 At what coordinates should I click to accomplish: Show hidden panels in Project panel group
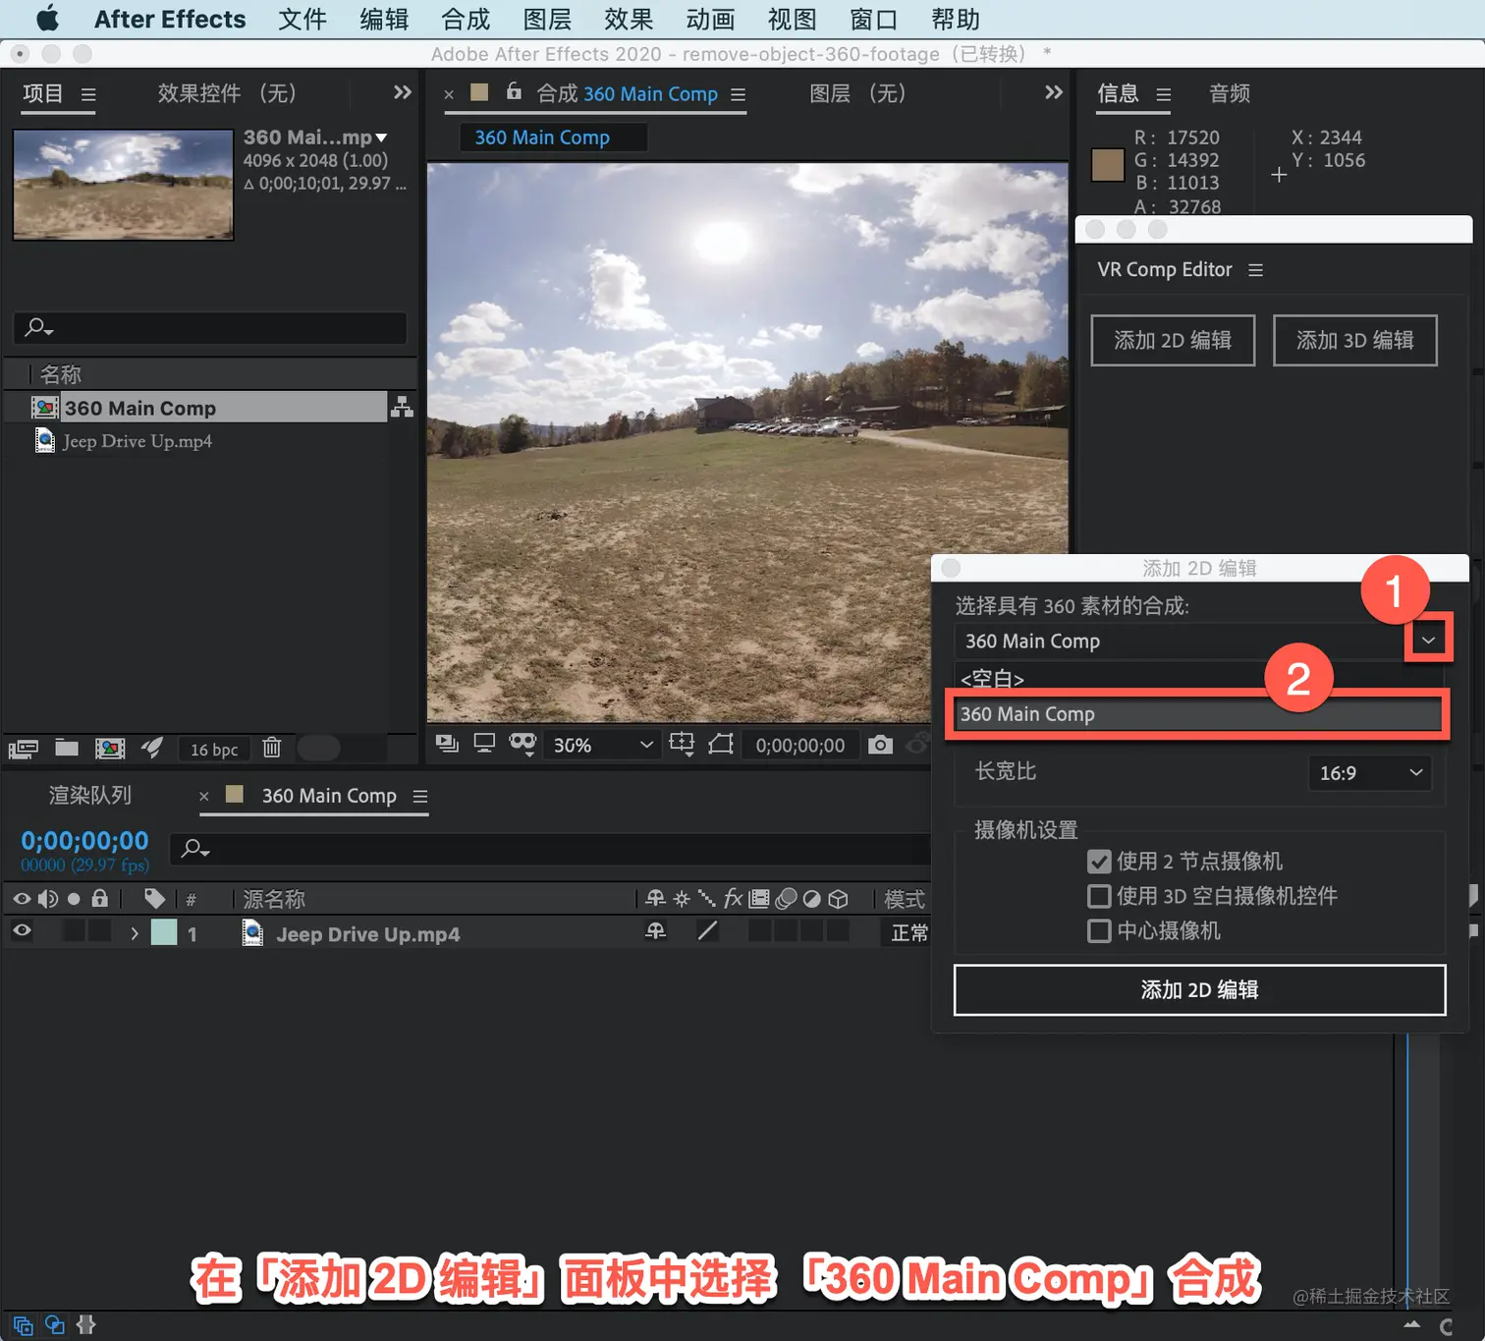pos(402,92)
